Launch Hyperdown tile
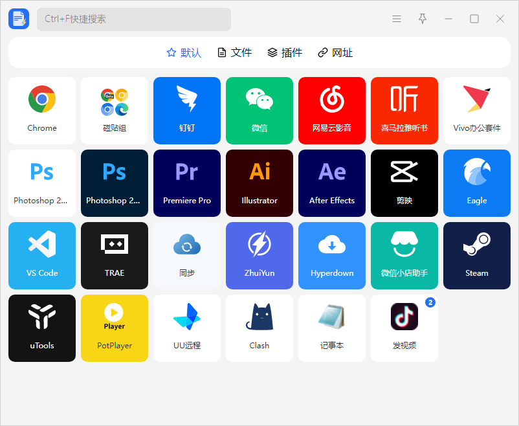Viewport: 519px width, 426px height. coord(332,256)
